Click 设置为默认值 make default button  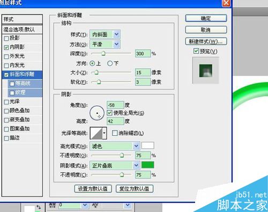click(x=93, y=188)
